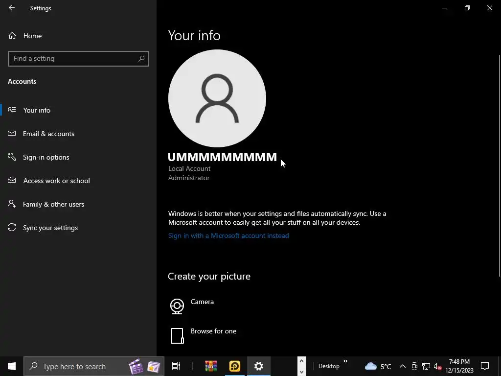Minimize the Settings window
The image size is (501, 376).
pos(444,8)
